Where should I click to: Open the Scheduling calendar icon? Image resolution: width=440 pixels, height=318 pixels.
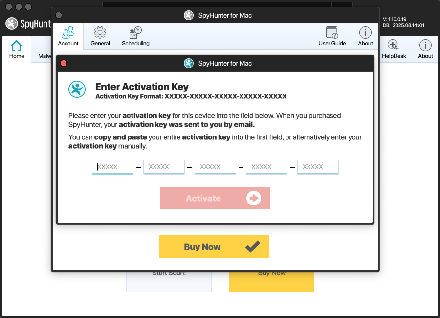tap(135, 33)
